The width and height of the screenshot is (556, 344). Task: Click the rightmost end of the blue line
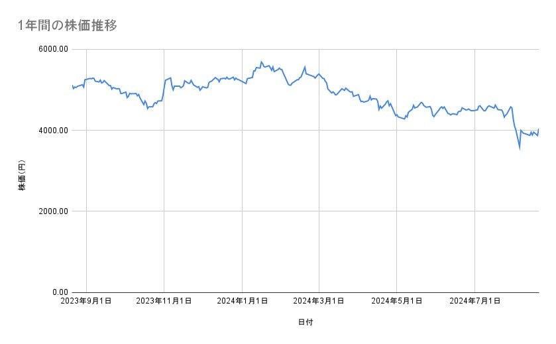[538, 129]
